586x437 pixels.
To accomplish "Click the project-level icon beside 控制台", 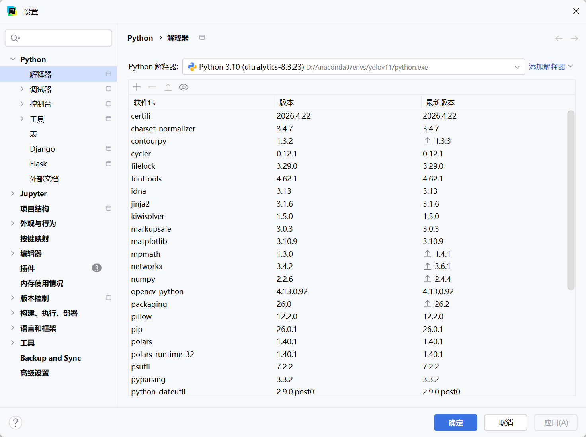I will [x=108, y=104].
